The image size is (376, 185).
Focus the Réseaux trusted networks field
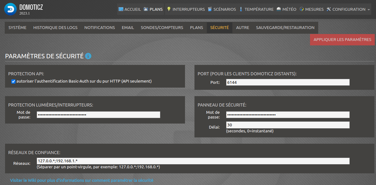193,161
